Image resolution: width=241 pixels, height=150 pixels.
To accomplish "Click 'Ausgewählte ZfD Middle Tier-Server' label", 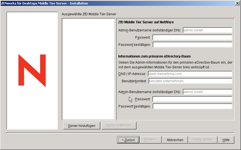I will coord(89,14).
